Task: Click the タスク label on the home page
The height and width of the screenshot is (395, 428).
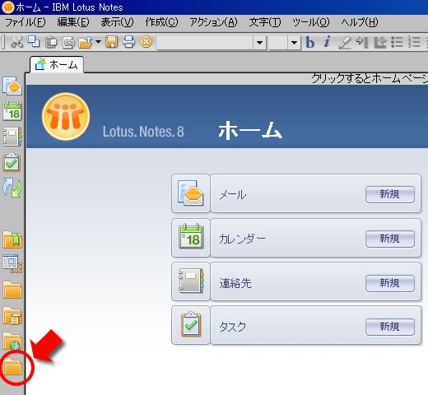Action: (232, 327)
